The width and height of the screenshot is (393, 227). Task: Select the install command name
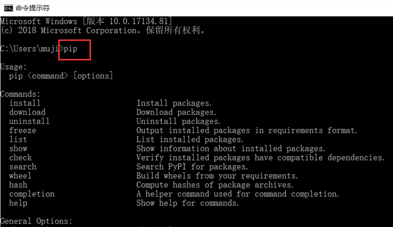(x=25, y=103)
